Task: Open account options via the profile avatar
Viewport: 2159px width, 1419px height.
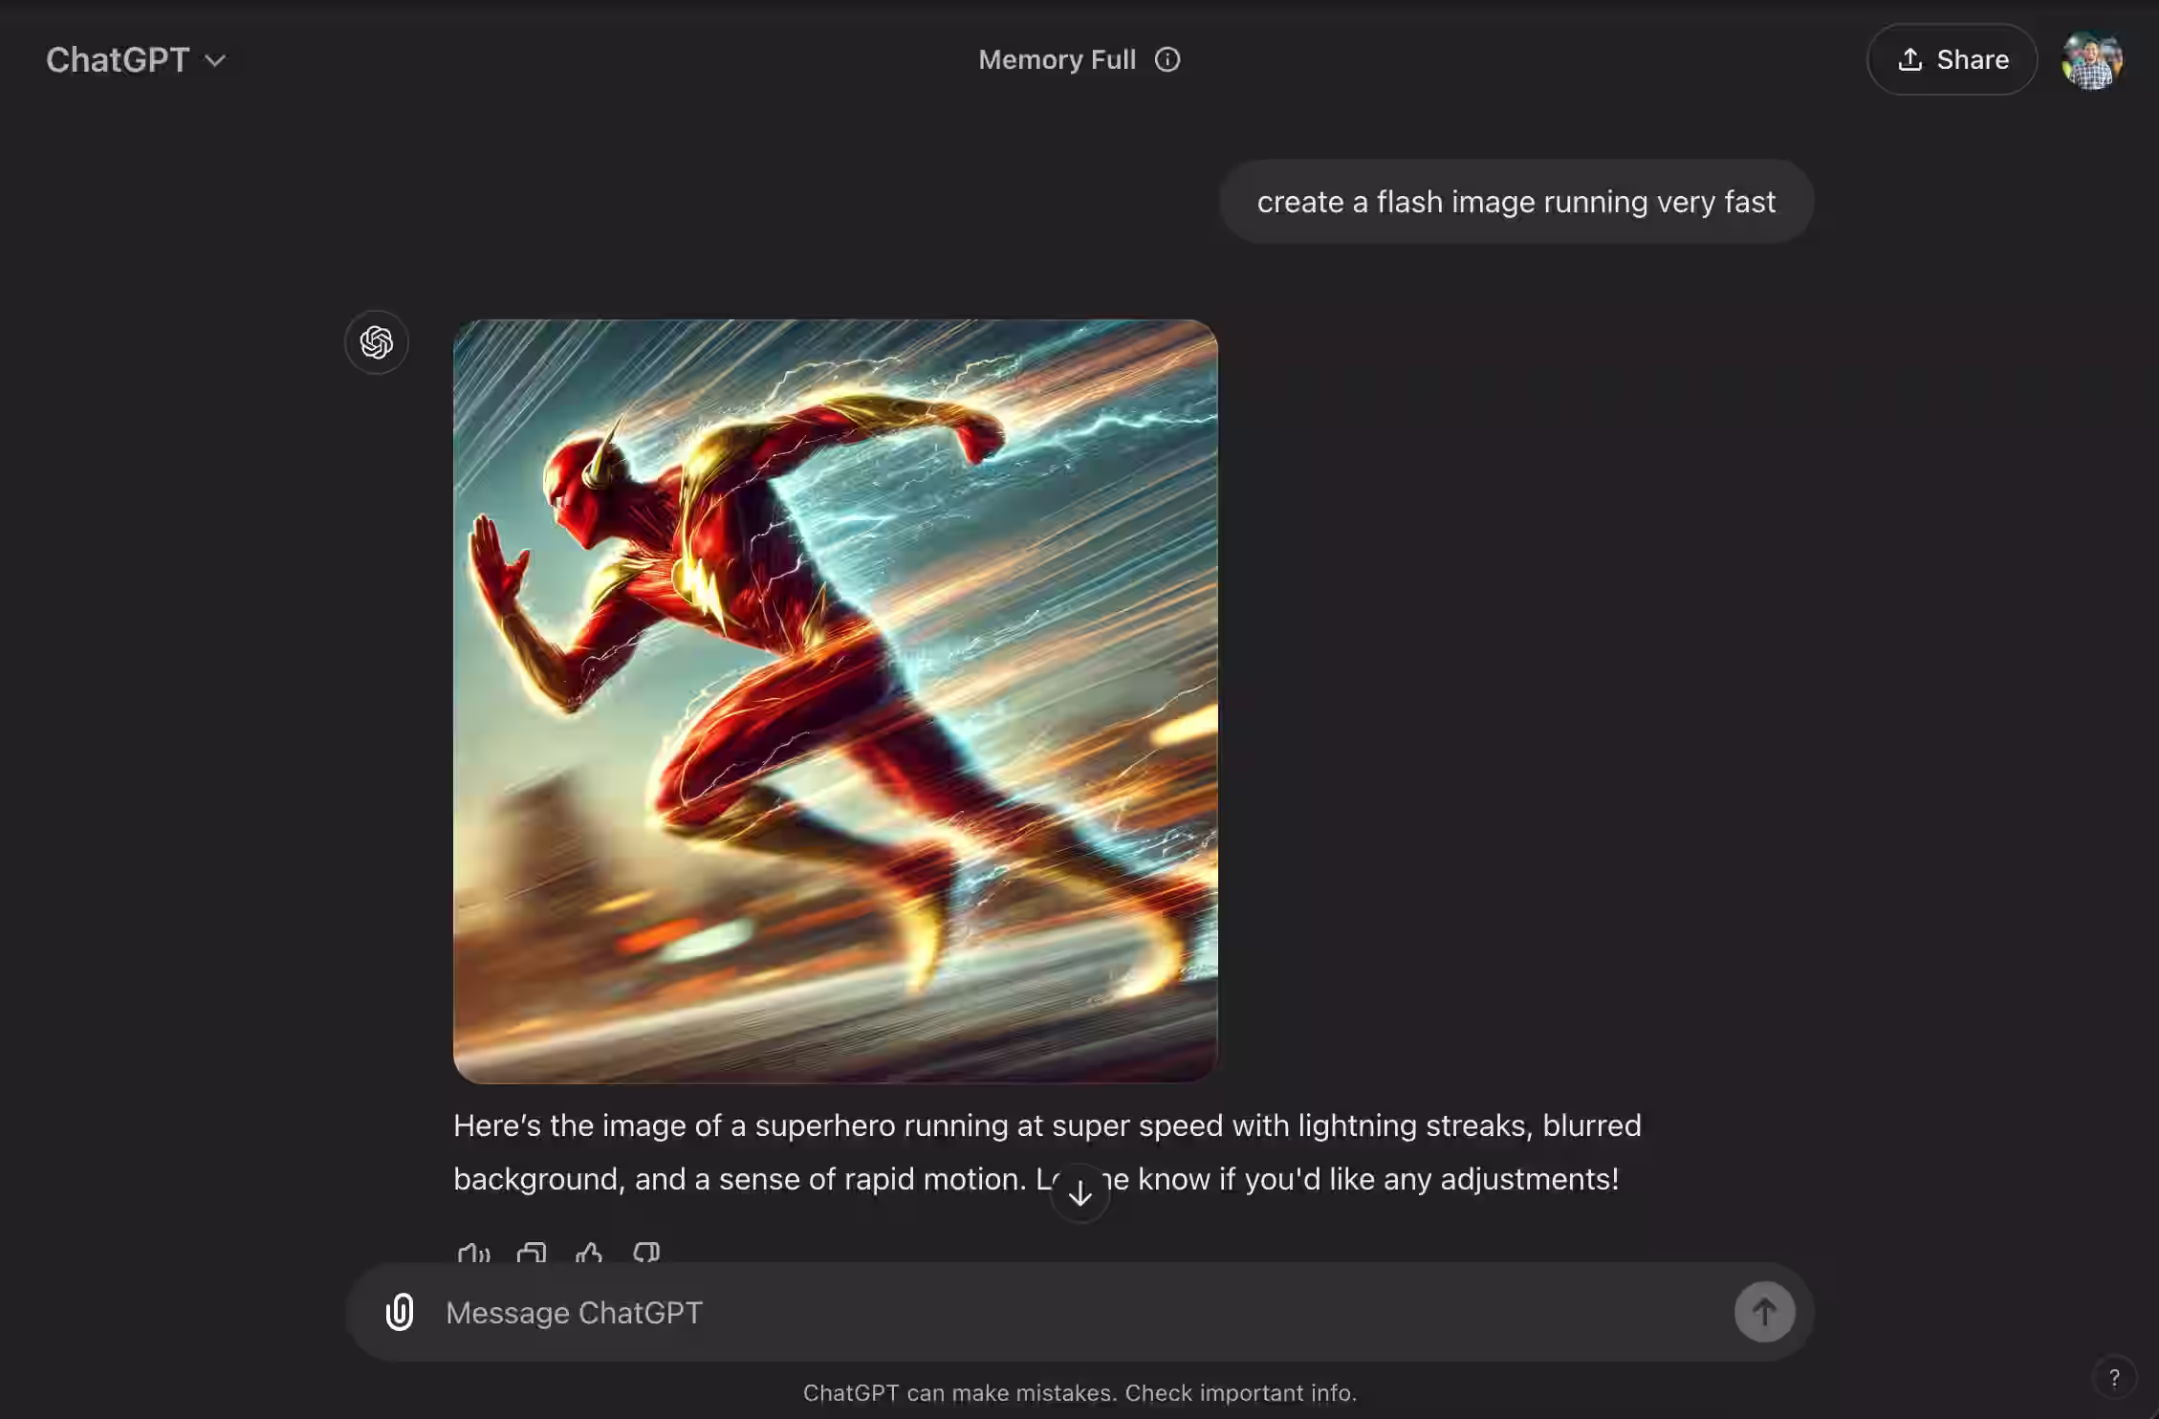Action: point(2092,59)
